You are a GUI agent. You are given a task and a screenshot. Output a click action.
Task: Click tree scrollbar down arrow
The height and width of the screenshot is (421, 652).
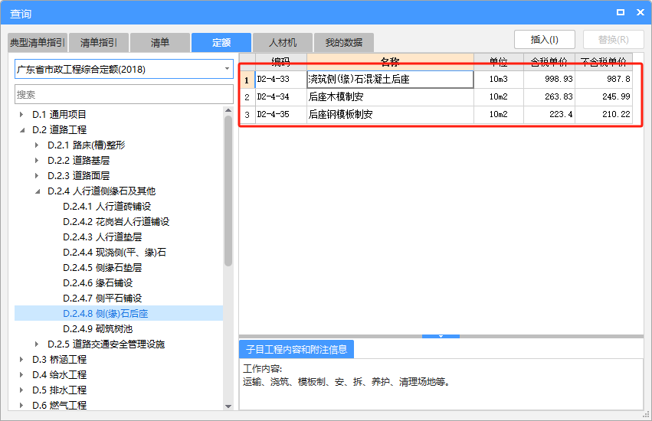tap(228, 406)
